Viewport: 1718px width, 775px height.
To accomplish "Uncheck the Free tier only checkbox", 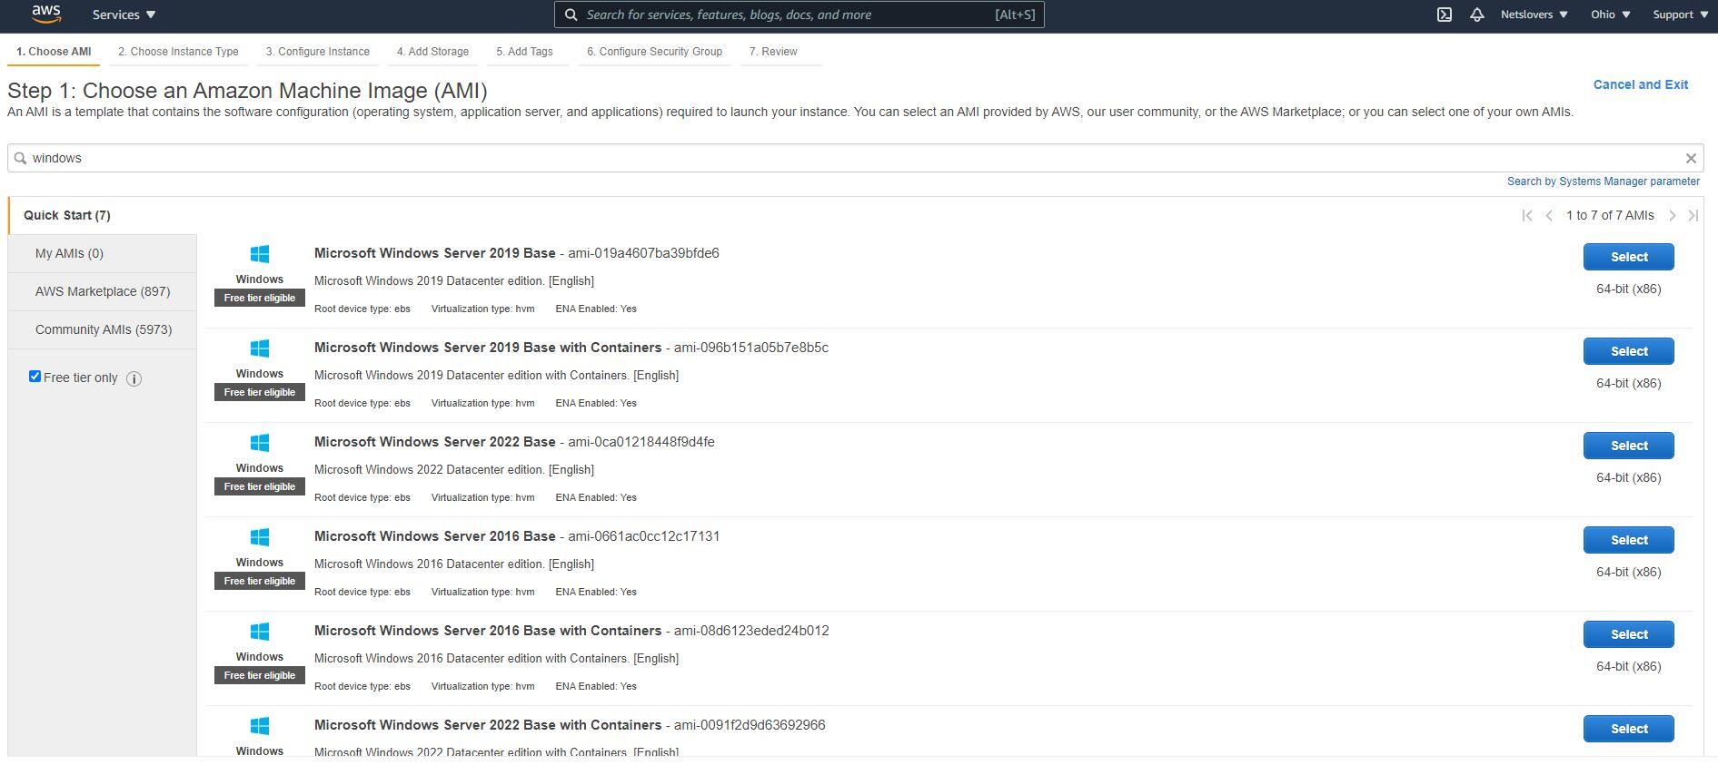I will [35, 377].
